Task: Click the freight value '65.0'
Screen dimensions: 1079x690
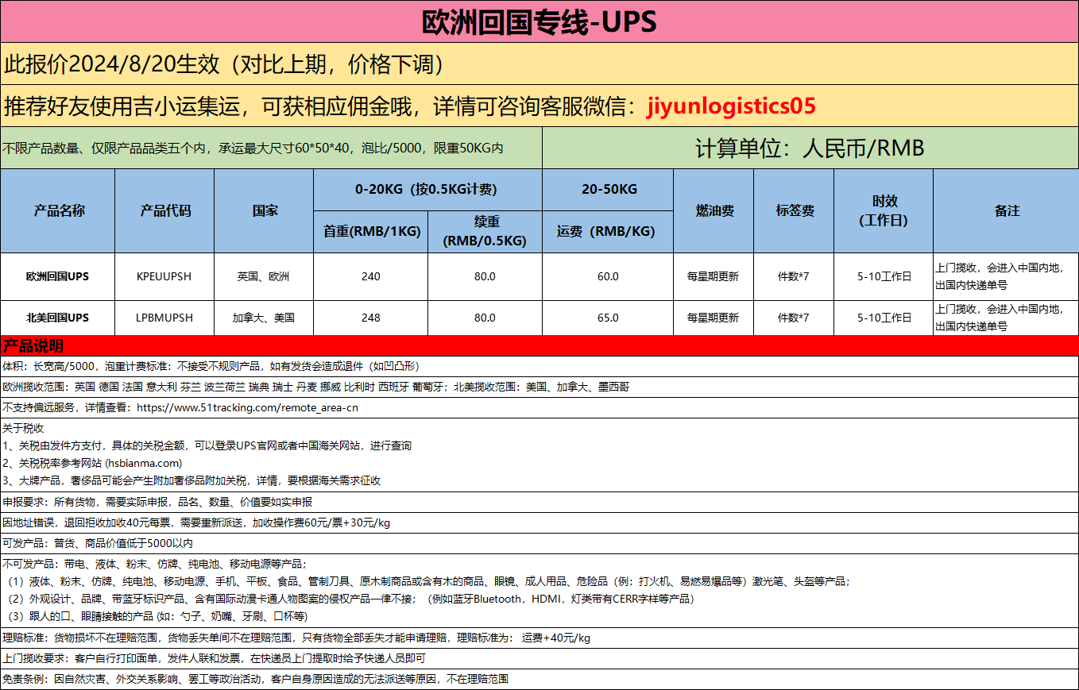Action: click(x=608, y=318)
